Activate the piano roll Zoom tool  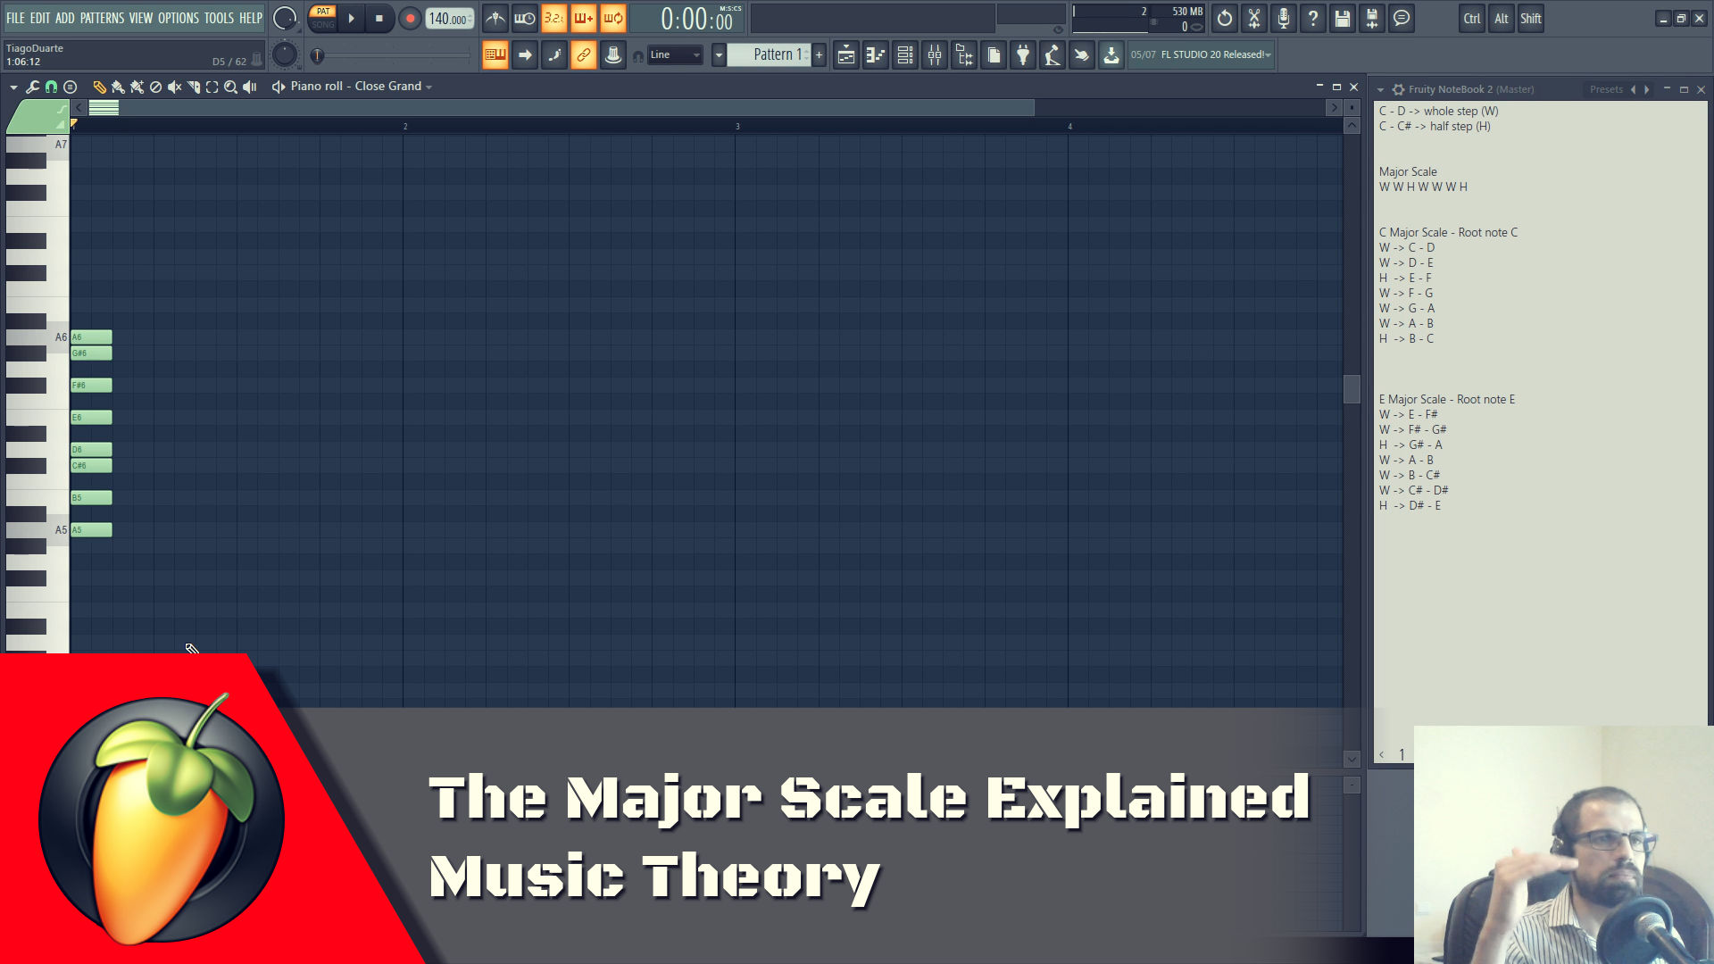(230, 87)
